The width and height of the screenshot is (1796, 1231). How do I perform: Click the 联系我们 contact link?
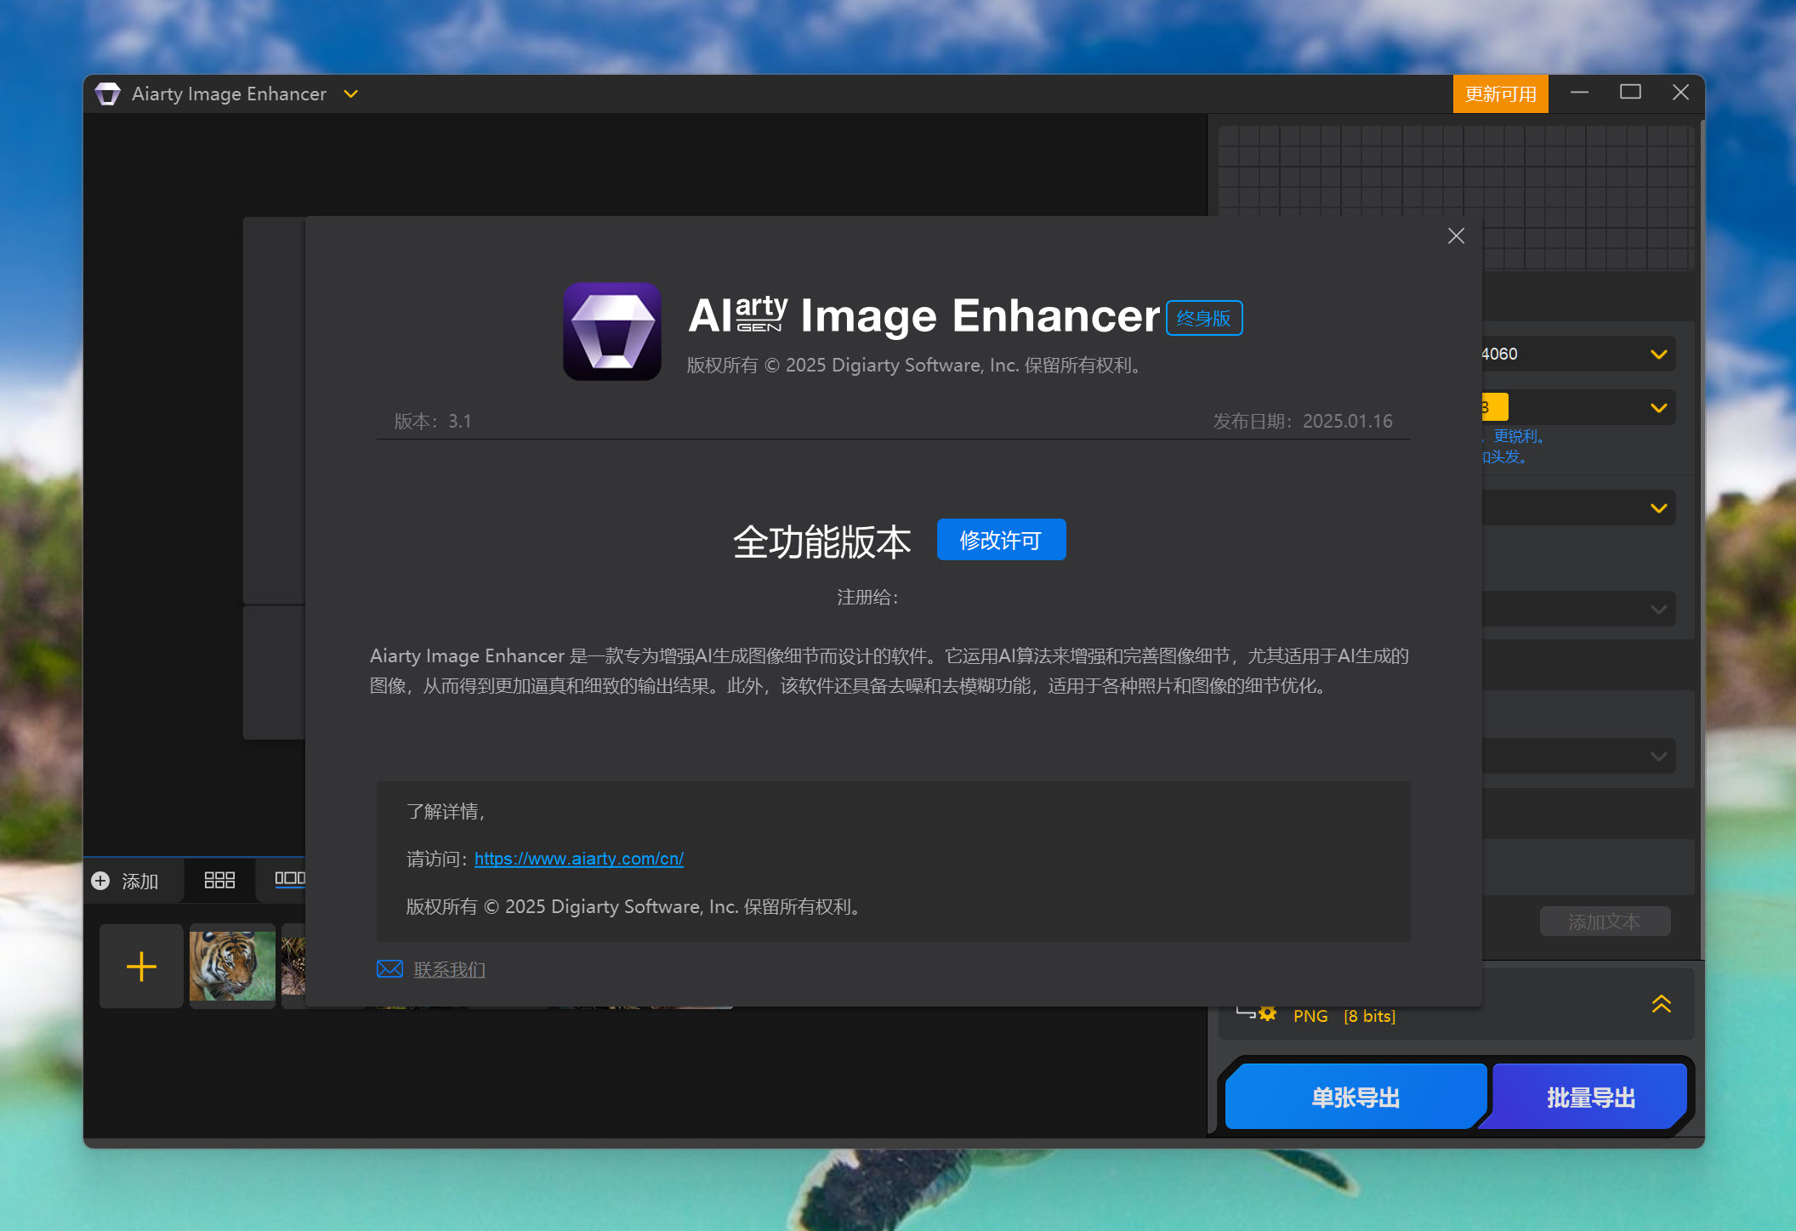[449, 969]
